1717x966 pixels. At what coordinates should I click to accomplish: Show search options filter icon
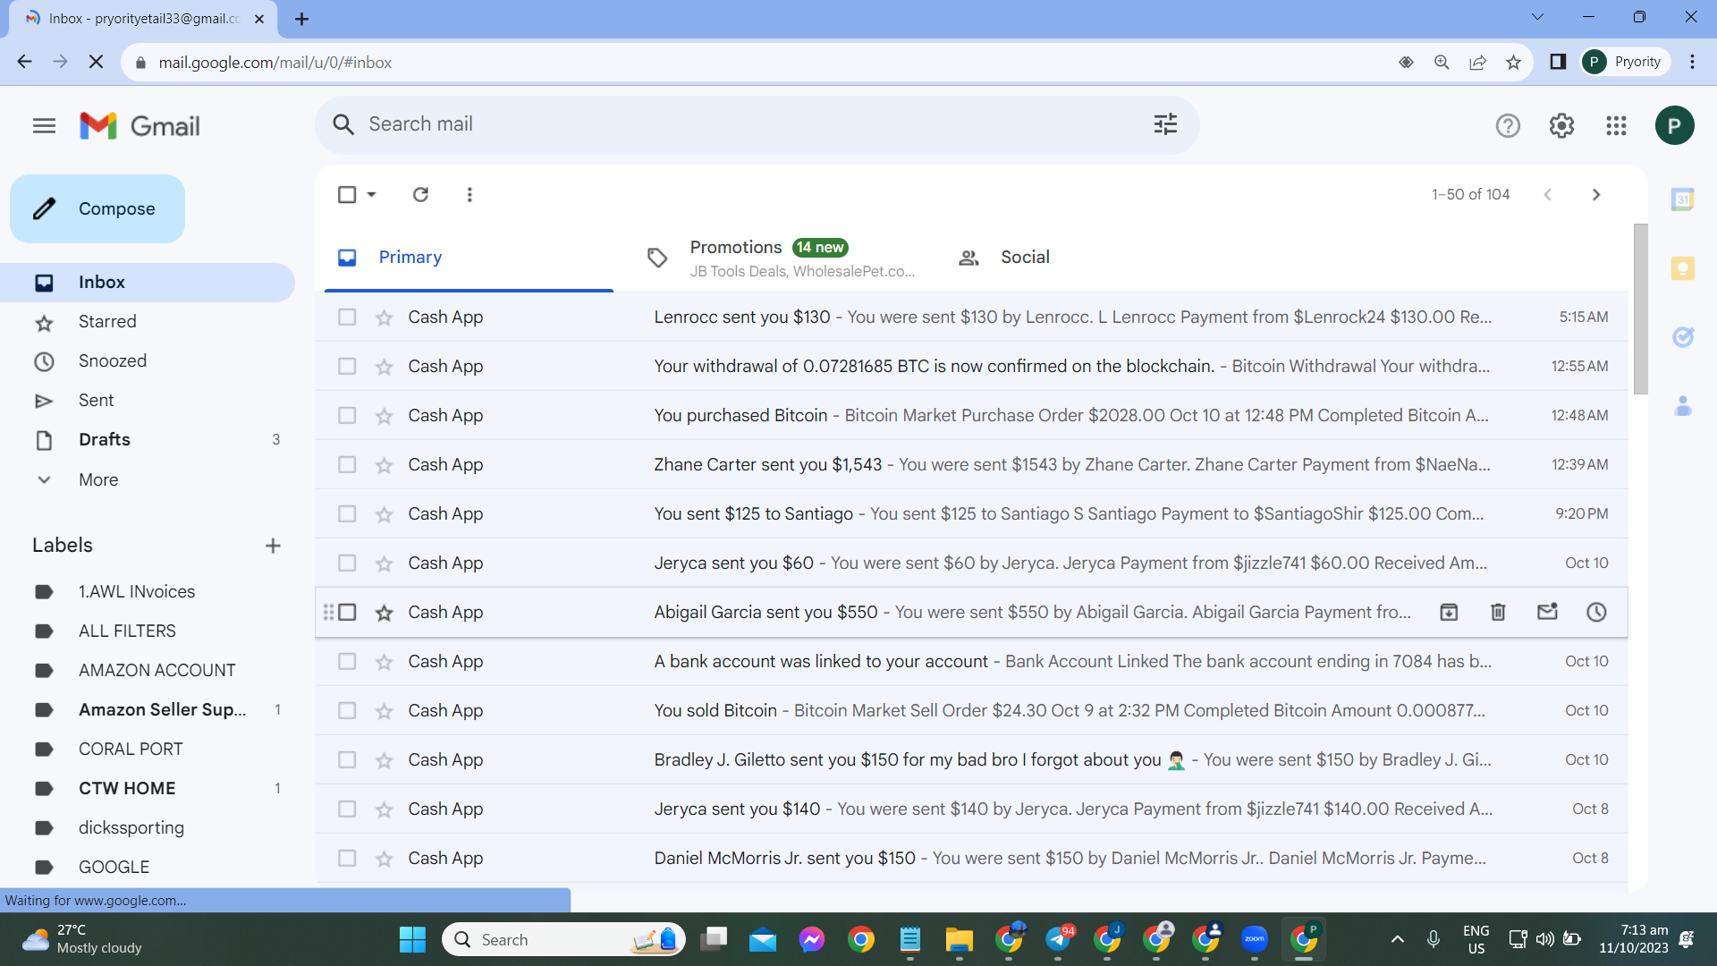click(x=1165, y=124)
